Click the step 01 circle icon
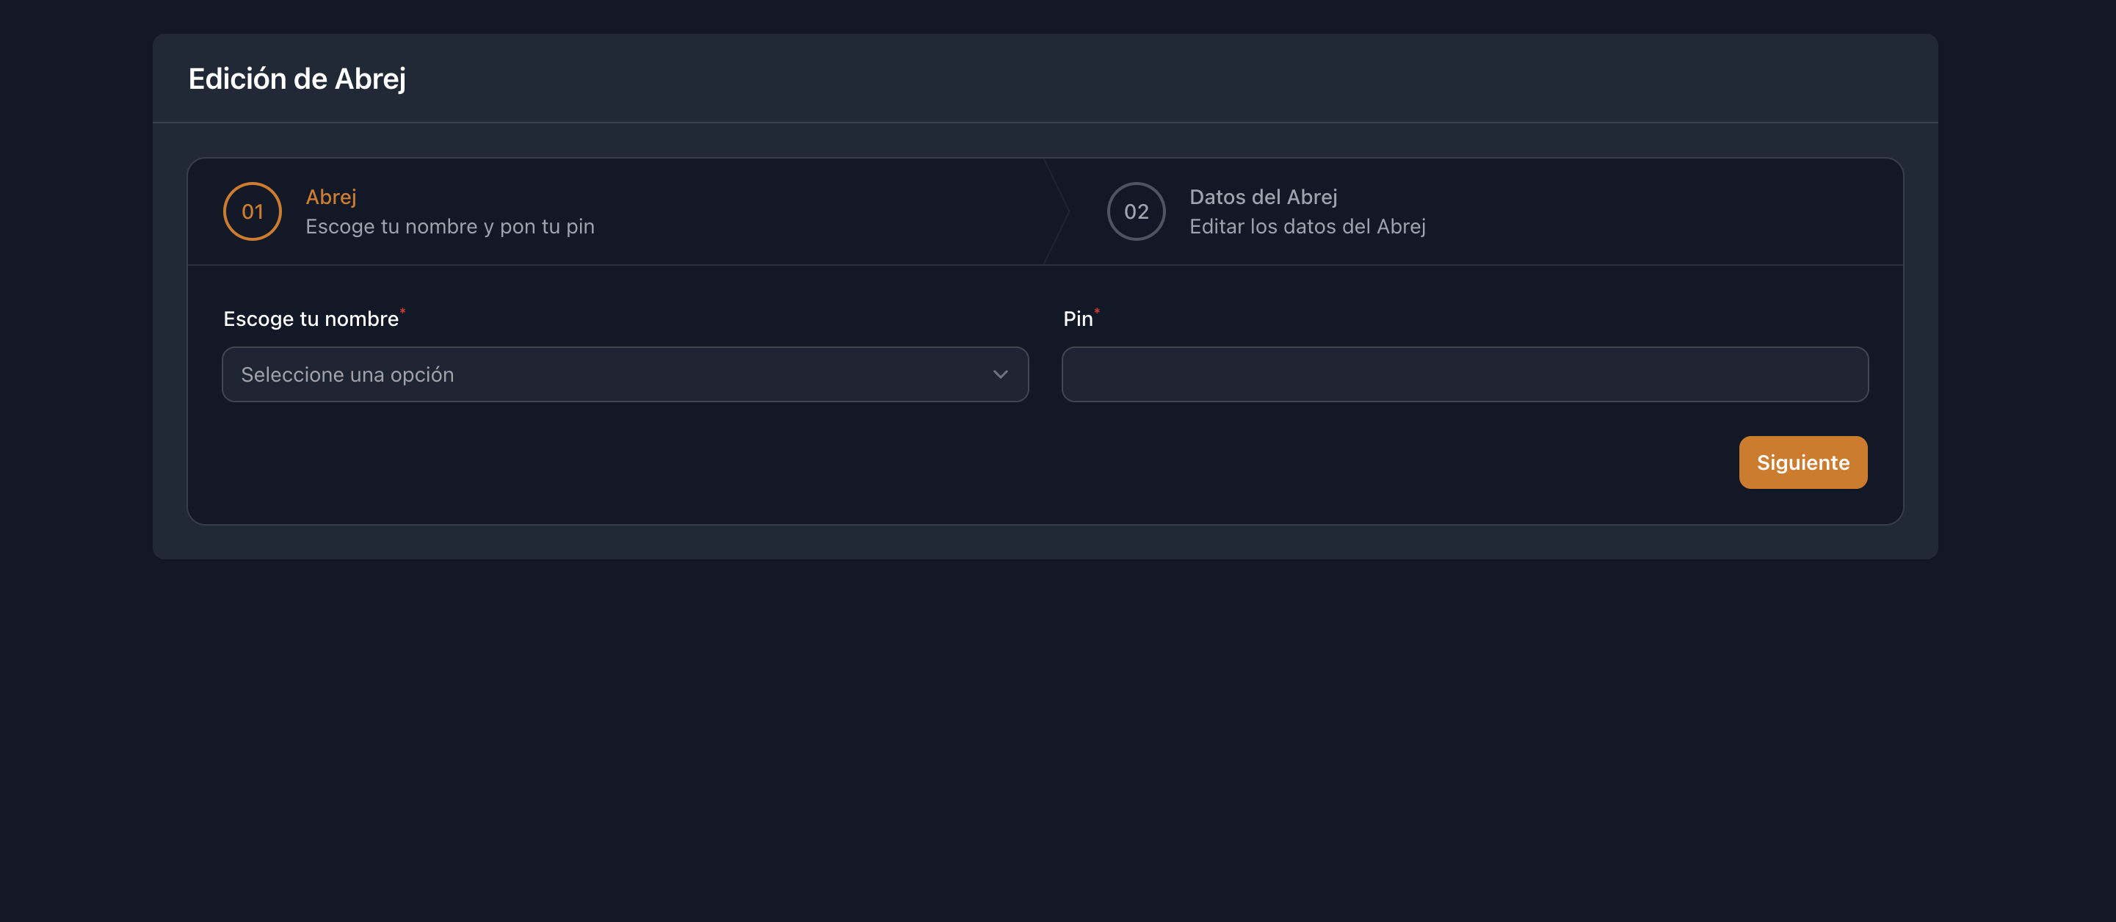The height and width of the screenshot is (922, 2116). [252, 212]
